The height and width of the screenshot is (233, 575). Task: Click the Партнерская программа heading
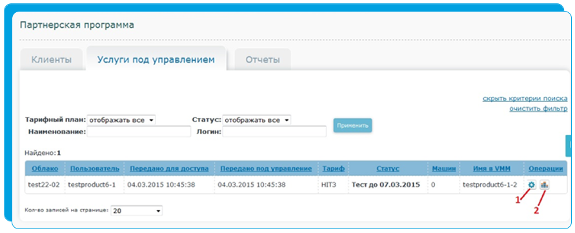77,25
